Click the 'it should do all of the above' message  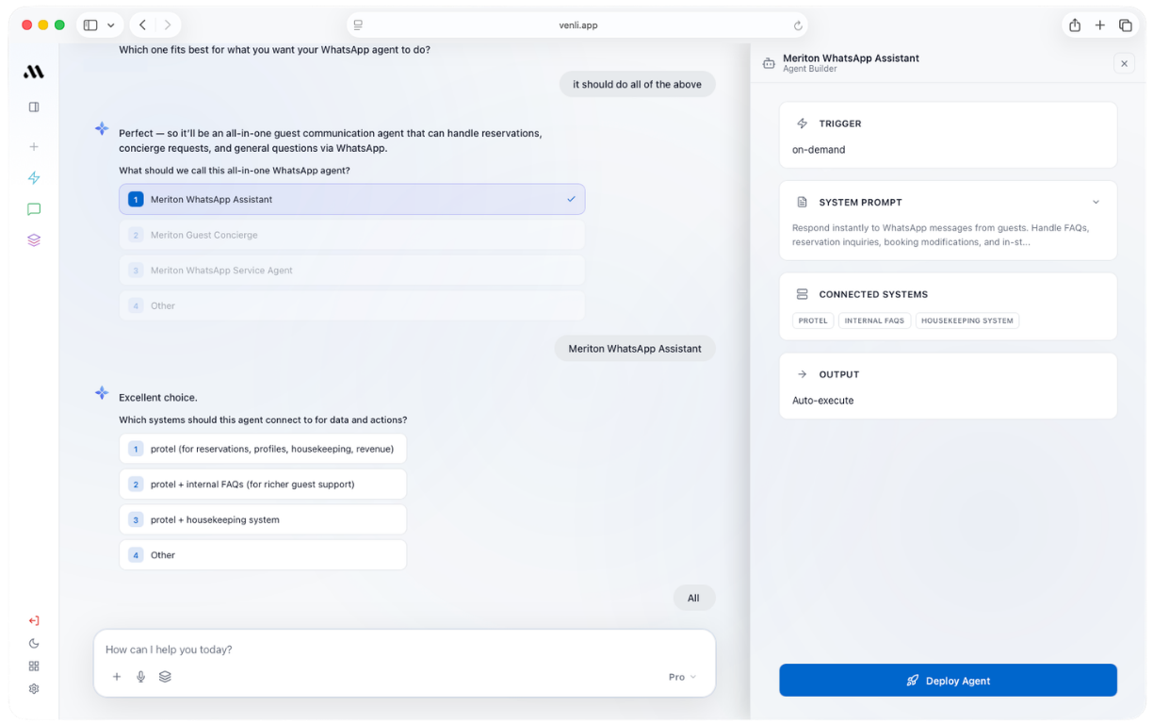637,84
